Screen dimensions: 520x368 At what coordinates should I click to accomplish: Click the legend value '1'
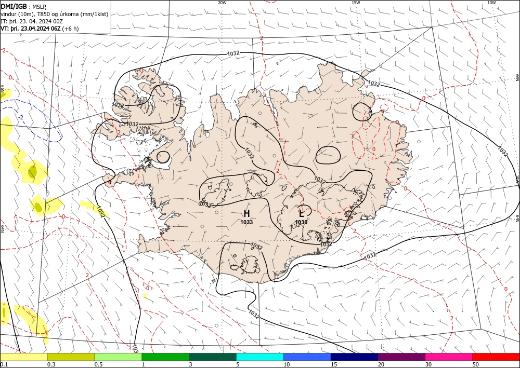pyautogui.click(x=144, y=364)
